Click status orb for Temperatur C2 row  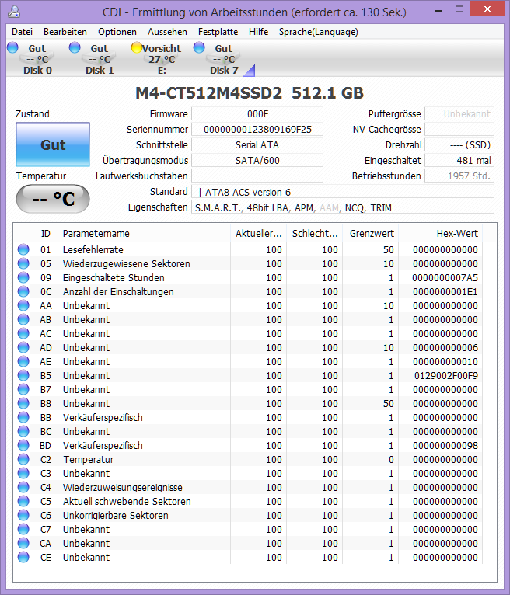23,460
